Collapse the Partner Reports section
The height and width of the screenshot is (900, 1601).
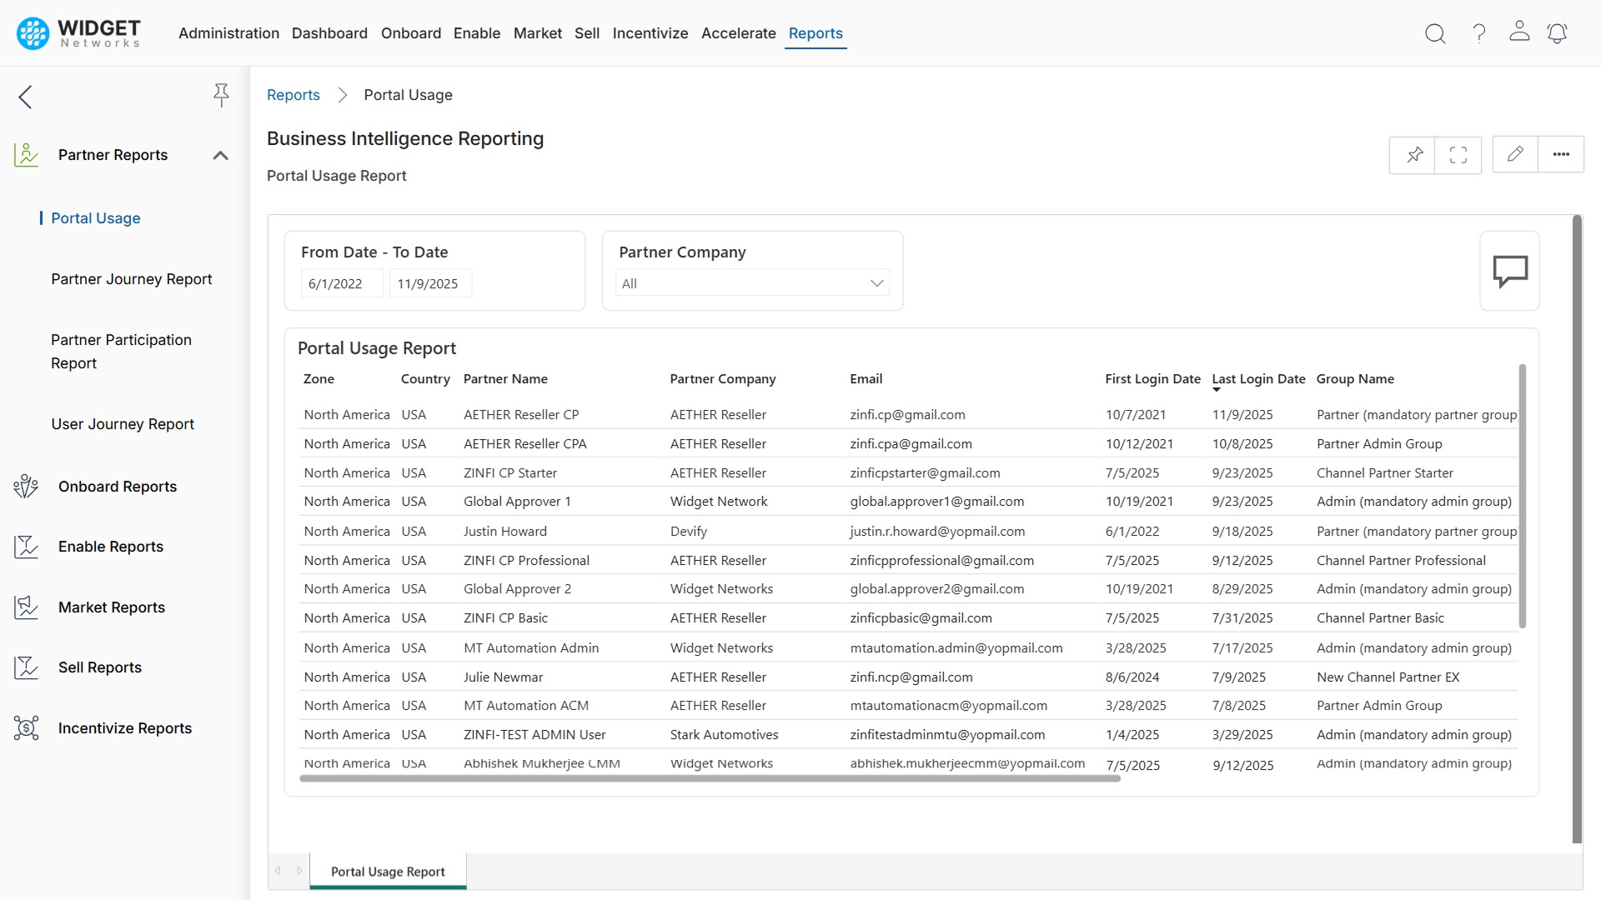click(219, 154)
